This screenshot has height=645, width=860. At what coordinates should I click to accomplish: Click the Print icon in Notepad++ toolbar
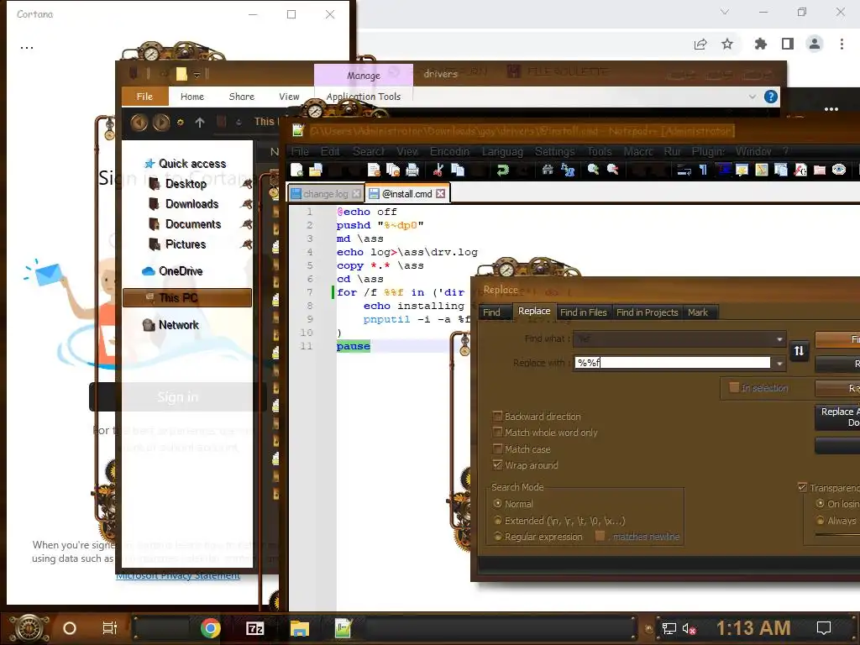click(x=412, y=170)
